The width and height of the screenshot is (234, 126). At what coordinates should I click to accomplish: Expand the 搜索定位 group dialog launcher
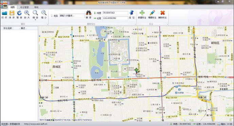point(136,24)
